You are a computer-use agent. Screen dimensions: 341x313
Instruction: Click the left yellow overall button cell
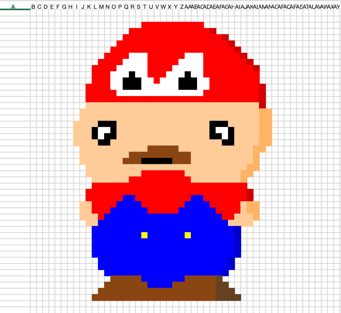tap(144, 235)
